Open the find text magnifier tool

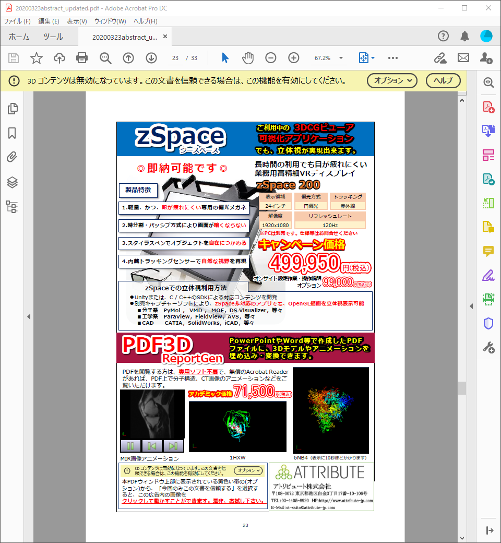pos(105,58)
